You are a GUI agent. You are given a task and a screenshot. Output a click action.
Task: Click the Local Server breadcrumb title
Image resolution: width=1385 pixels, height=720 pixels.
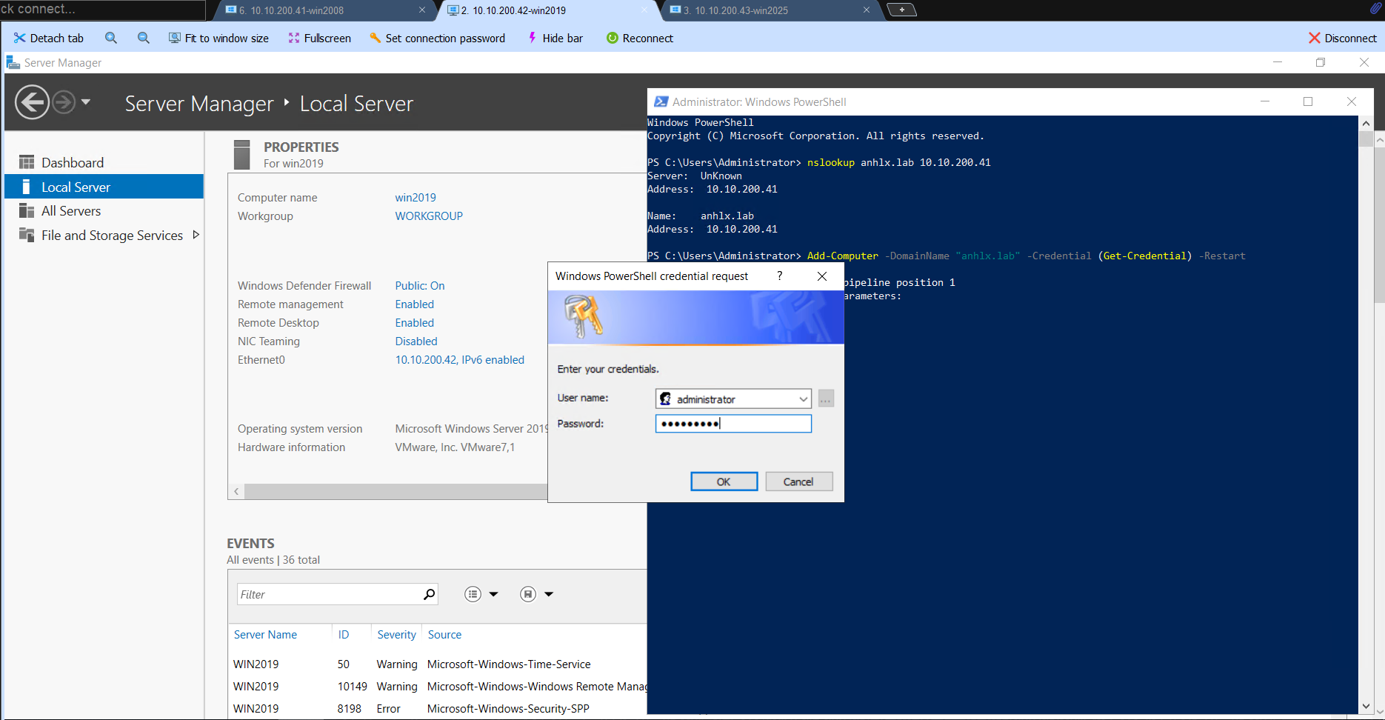pyautogui.click(x=356, y=104)
